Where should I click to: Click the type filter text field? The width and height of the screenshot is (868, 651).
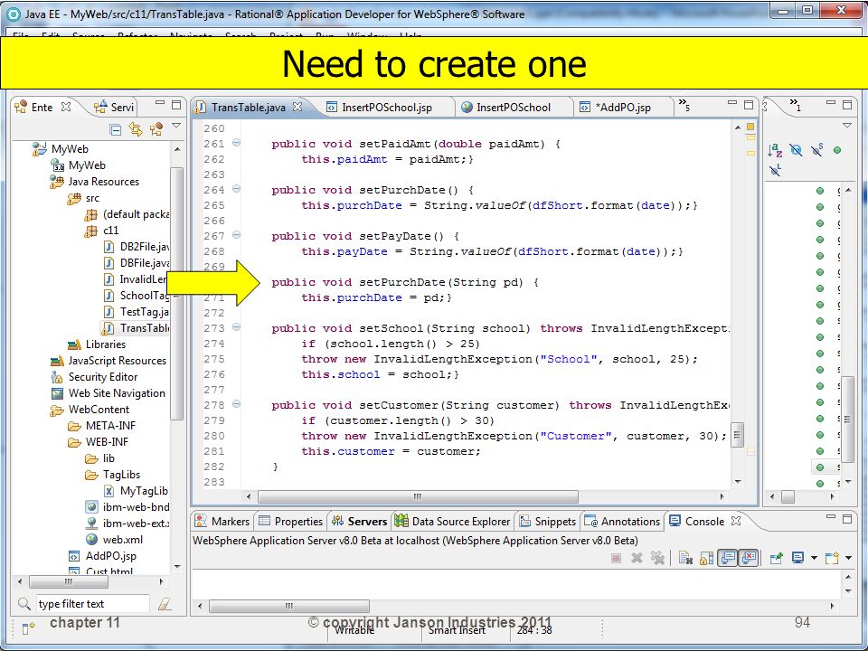[x=92, y=603]
